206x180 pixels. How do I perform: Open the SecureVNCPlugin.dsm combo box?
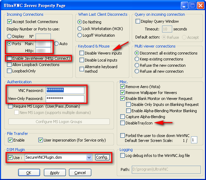click(59, 158)
